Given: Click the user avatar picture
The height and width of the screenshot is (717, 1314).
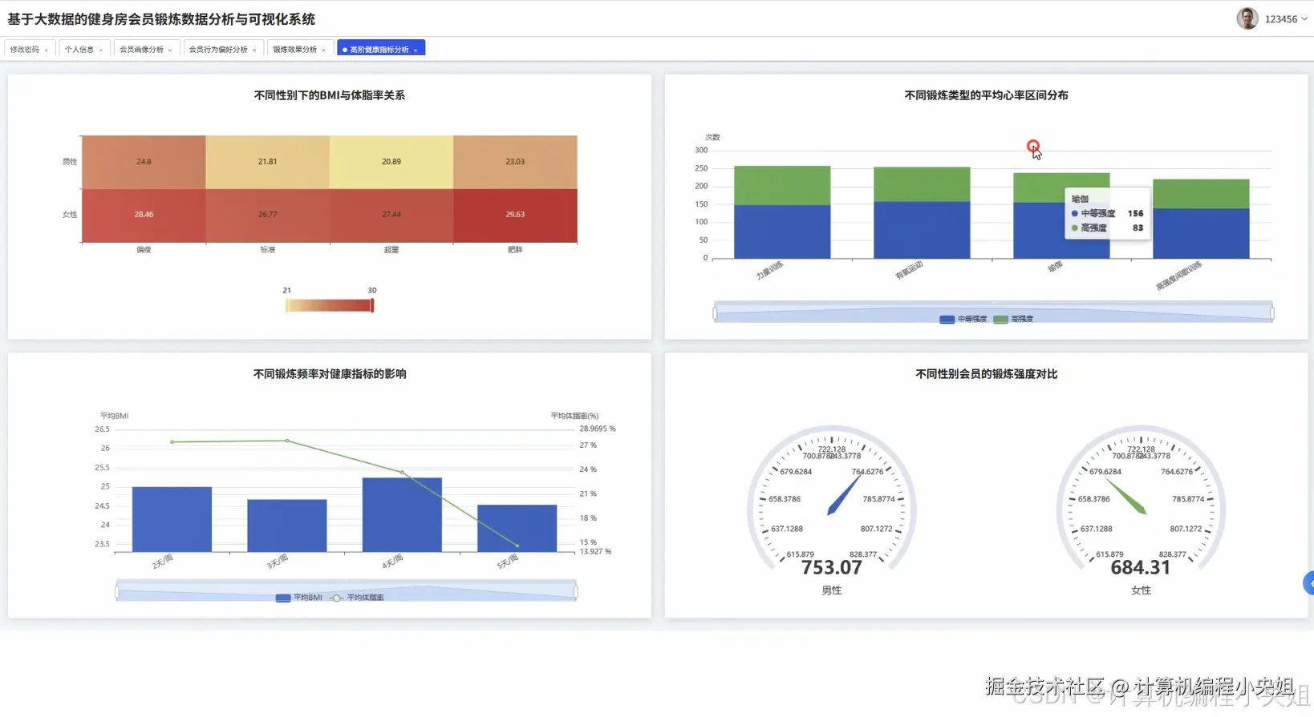Looking at the screenshot, I should click(1247, 18).
